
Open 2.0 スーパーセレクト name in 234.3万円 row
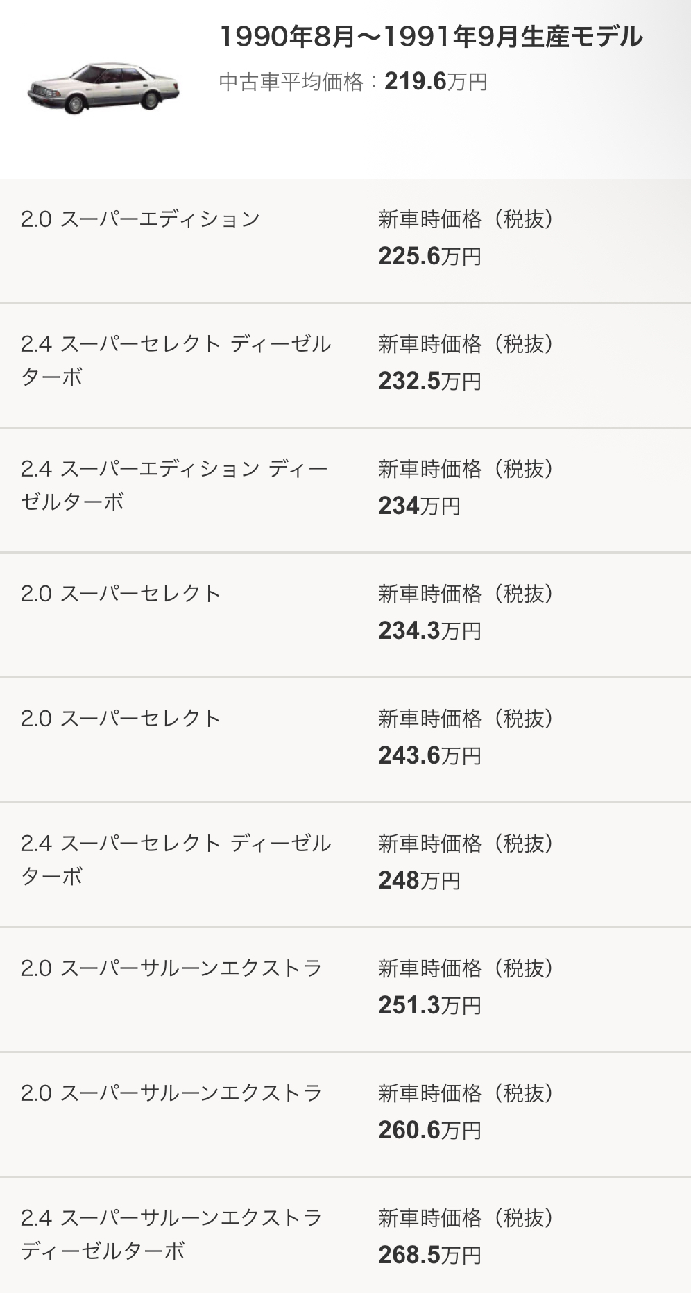coord(121,594)
